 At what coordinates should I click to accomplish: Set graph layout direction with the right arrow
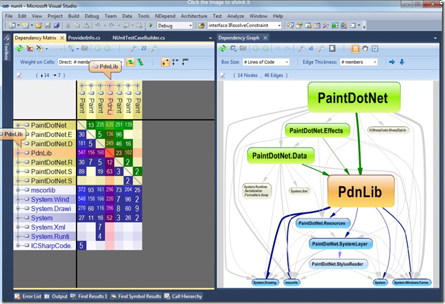(x=392, y=62)
